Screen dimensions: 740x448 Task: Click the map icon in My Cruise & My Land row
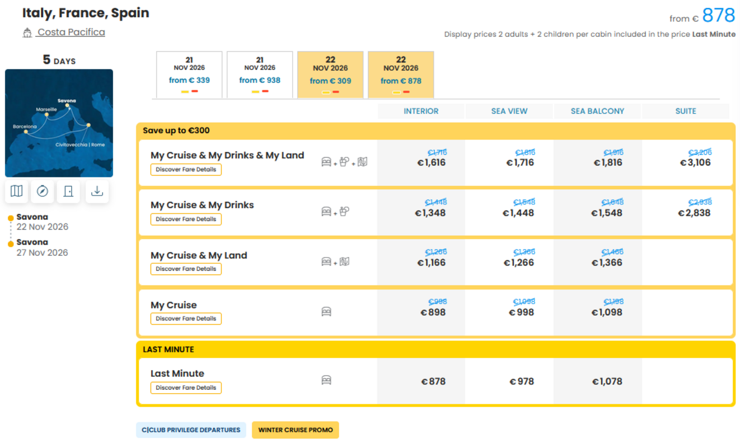pyautogui.click(x=344, y=262)
